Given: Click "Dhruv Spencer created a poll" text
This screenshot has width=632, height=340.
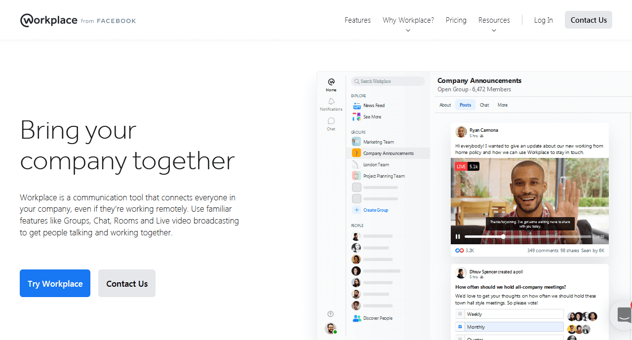Looking at the screenshot, I should pyautogui.click(x=496, y=271).
